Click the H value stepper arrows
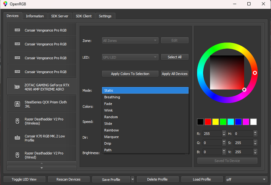 [255, 133]
